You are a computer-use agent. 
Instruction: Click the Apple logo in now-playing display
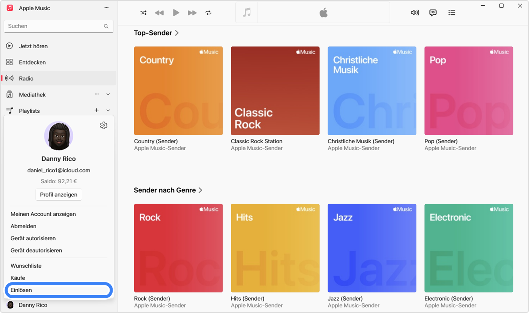pos(323,13)
